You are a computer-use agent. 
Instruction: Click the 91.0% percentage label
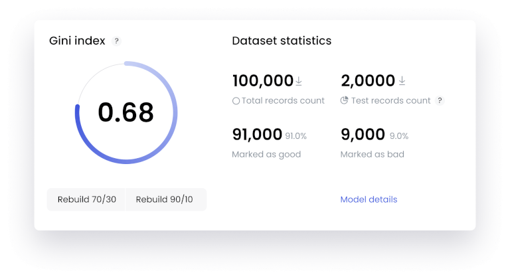296,136
